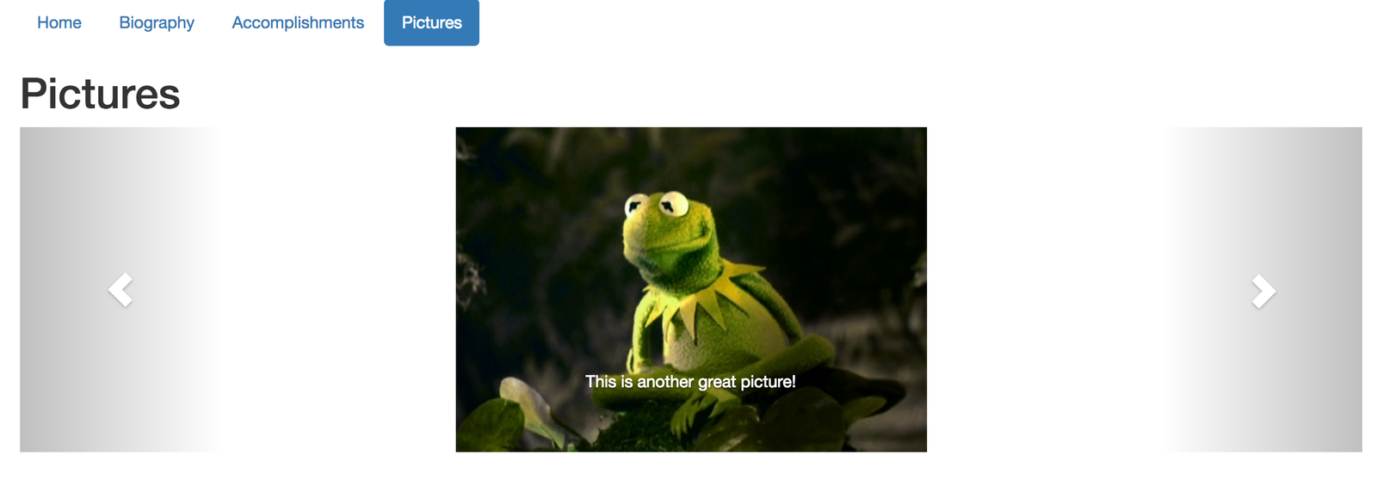This screenshot has height=498, width=1377.
Task: Click the Pictures page heading
Action: 100,93
